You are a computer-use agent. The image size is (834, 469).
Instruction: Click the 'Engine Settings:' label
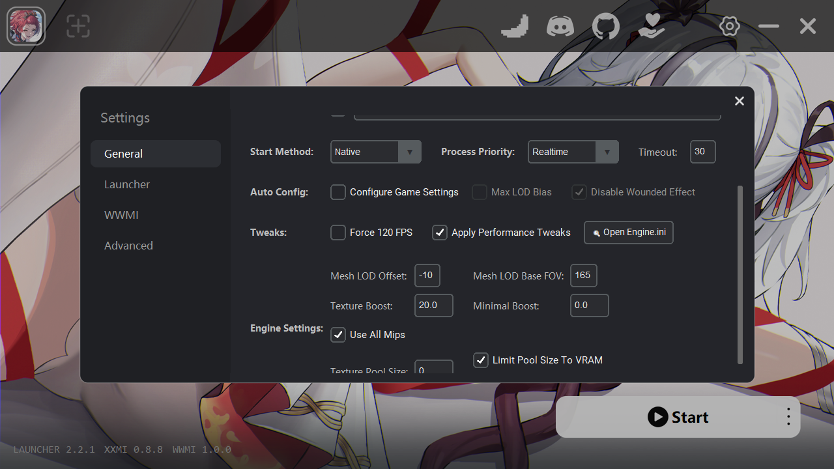point(287,328)
